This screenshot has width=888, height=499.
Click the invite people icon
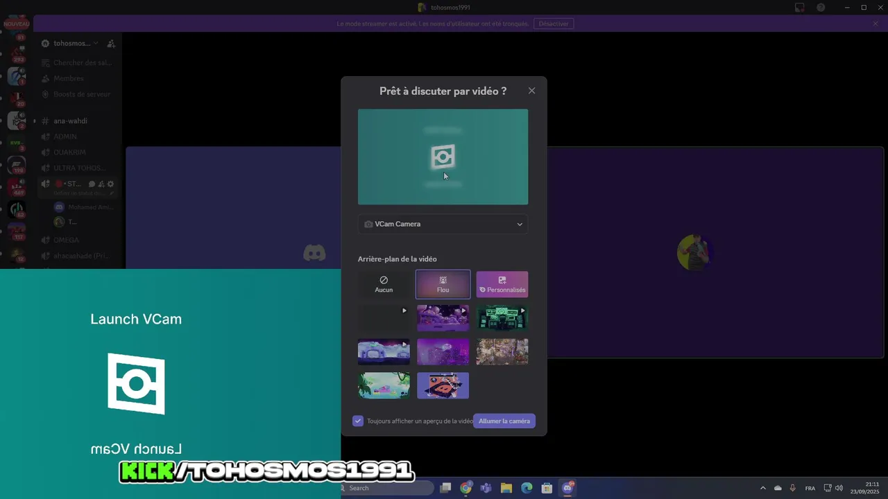(111, 43)
